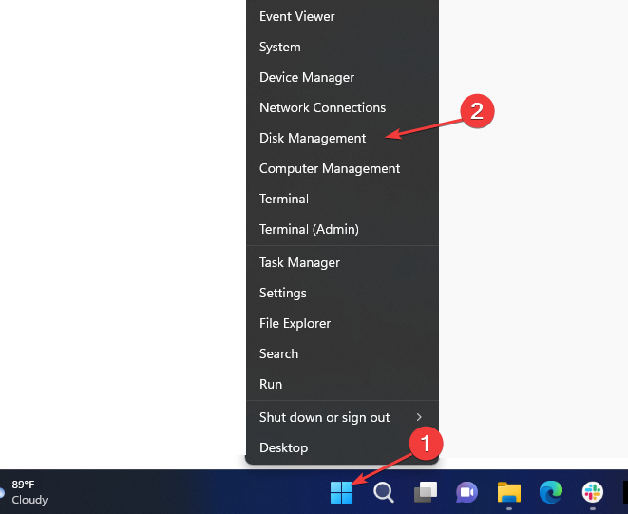Launch the Teams Chat taskbar icon
The width and height of the screenshot is (628, 514).
tap(467, 492)
